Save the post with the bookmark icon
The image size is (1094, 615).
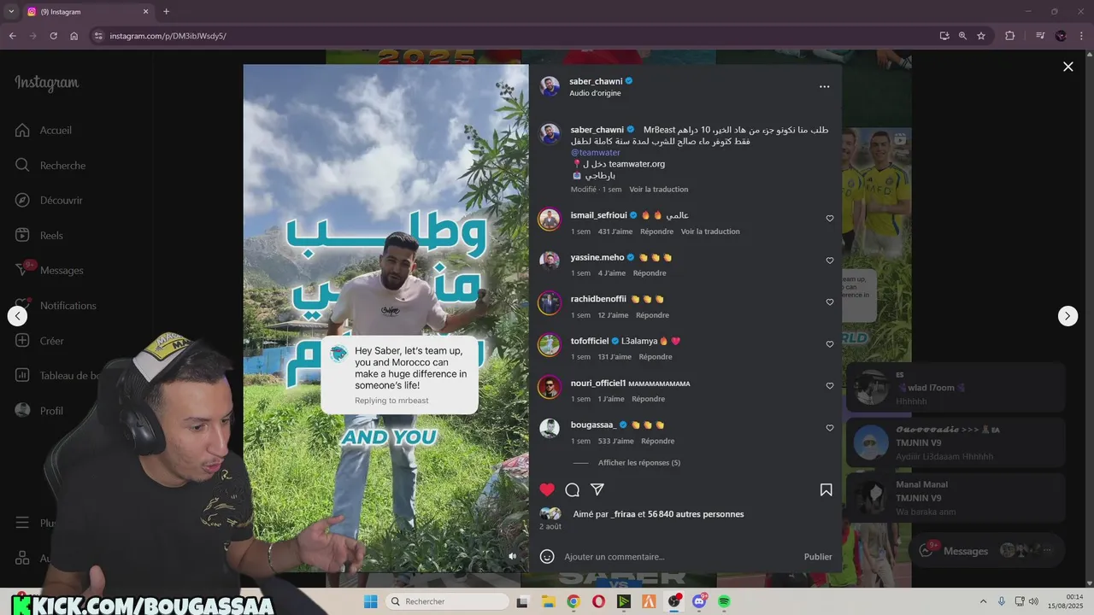826,489
